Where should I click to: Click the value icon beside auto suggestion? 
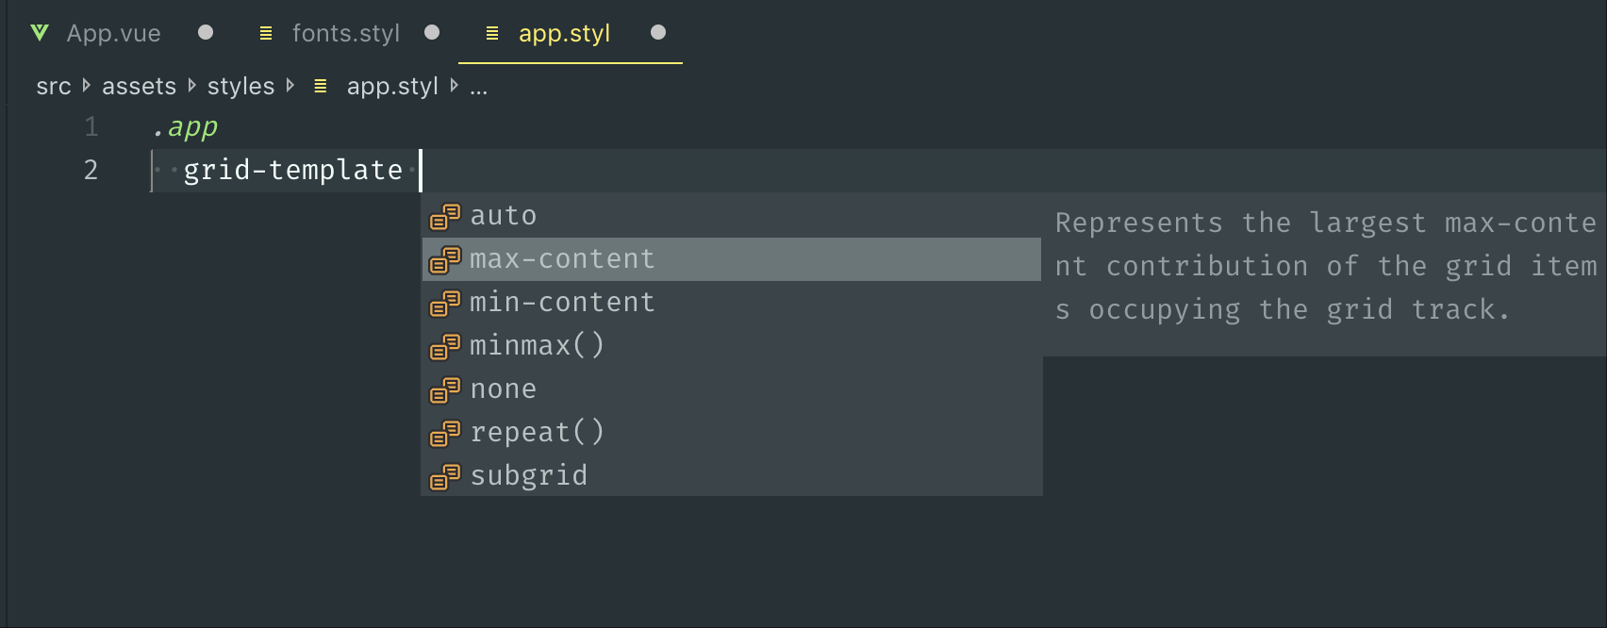pyautogui.click(x=445, y=217)
